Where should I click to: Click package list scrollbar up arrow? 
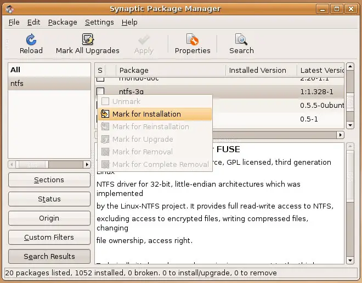350,67
